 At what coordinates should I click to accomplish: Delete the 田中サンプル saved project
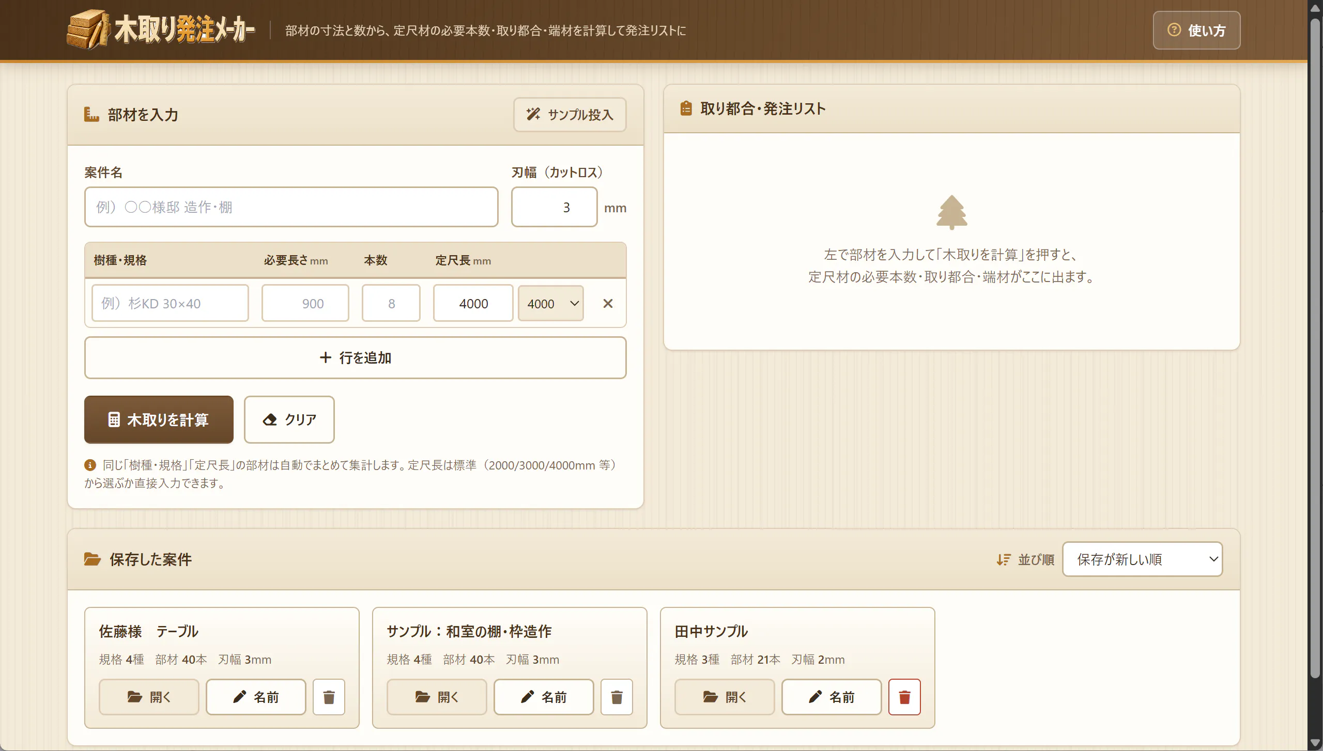click(x=904, y=697)
